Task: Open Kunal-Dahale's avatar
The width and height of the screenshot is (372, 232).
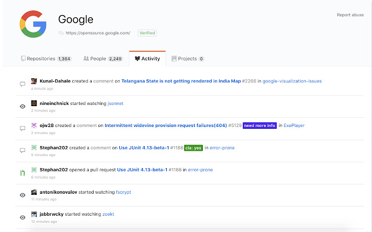Action: [34, 81]
